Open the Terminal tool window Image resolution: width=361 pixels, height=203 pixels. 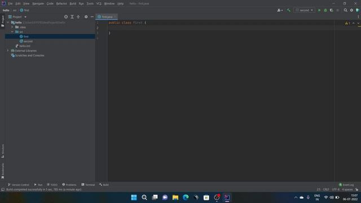pos(88,185)
